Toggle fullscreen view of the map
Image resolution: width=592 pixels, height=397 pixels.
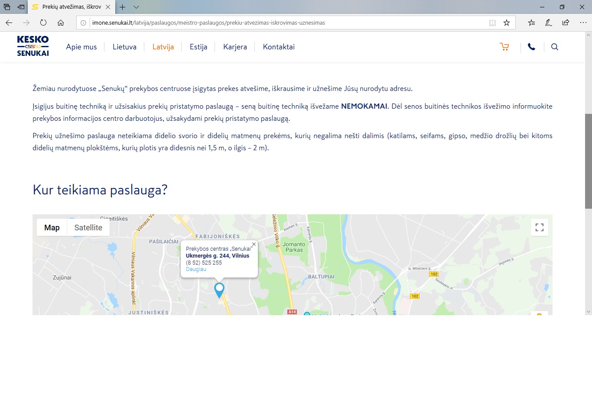[539, 227]
